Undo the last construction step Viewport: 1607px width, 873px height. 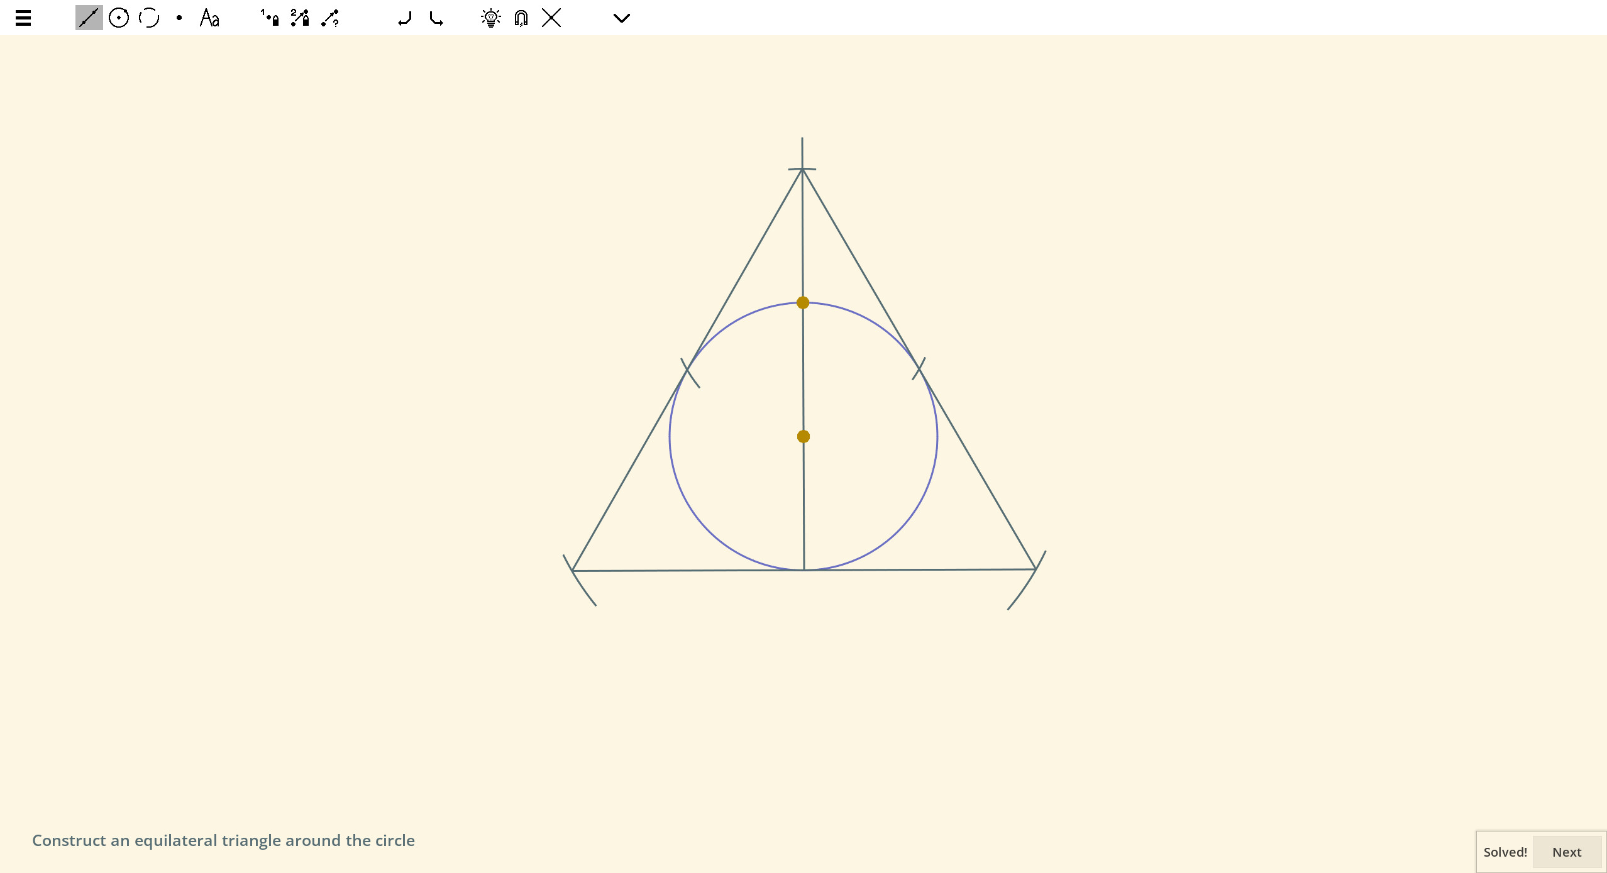click(x=405, y=18)
